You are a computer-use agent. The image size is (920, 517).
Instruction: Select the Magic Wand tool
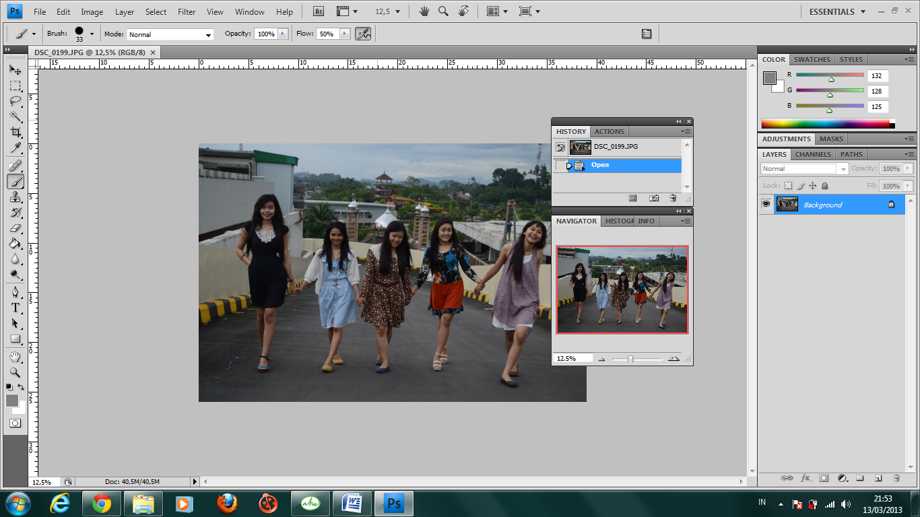click(x=15, y=116)
